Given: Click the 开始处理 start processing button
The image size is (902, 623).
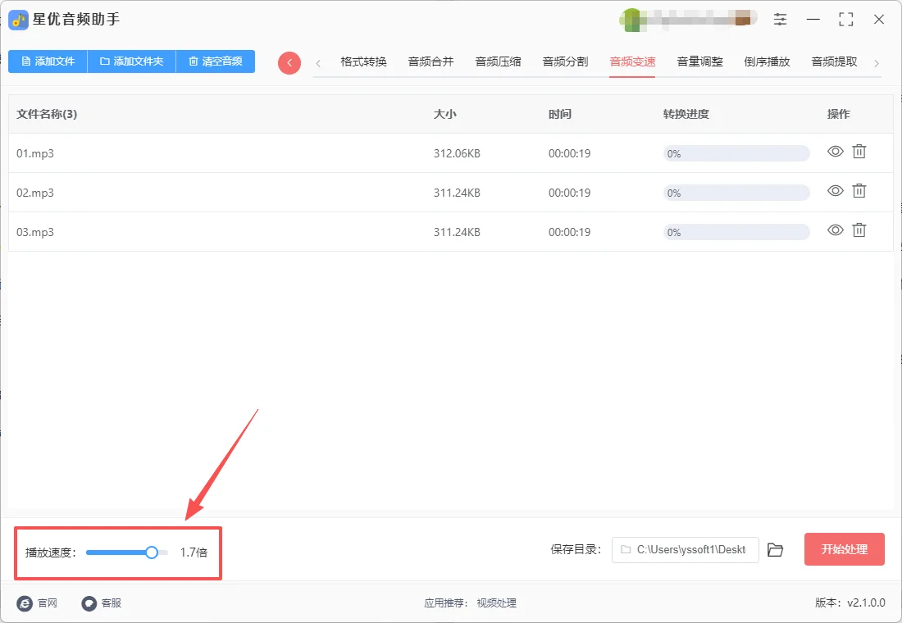Looking at the screenshot, I should pyautogui.click(x=844, y=549).
